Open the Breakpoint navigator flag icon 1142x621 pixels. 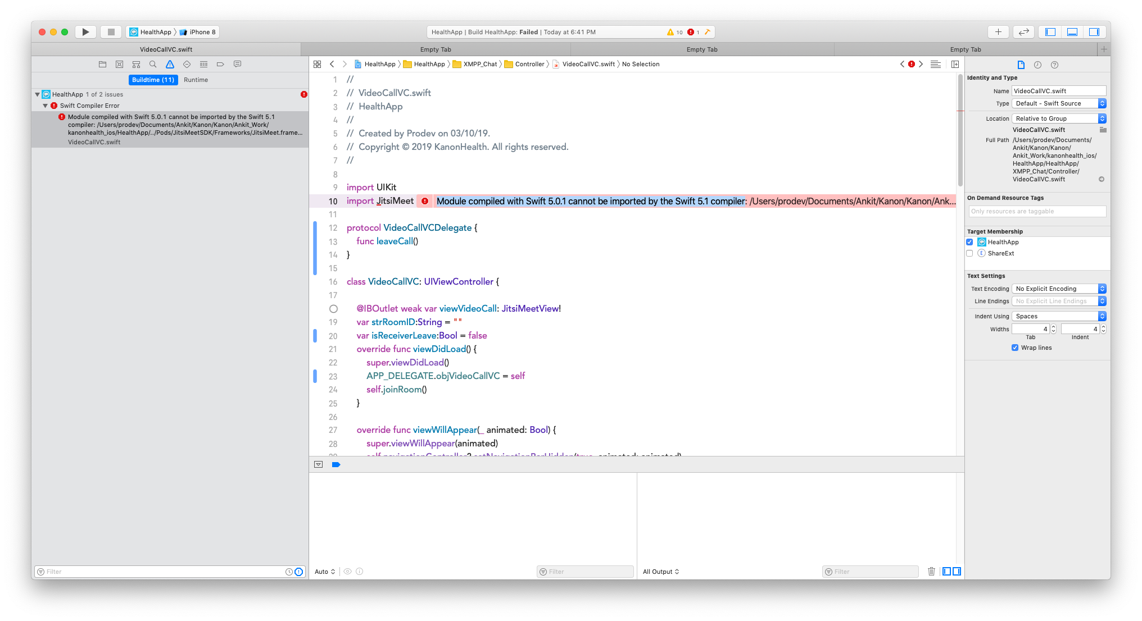(220, 64)
